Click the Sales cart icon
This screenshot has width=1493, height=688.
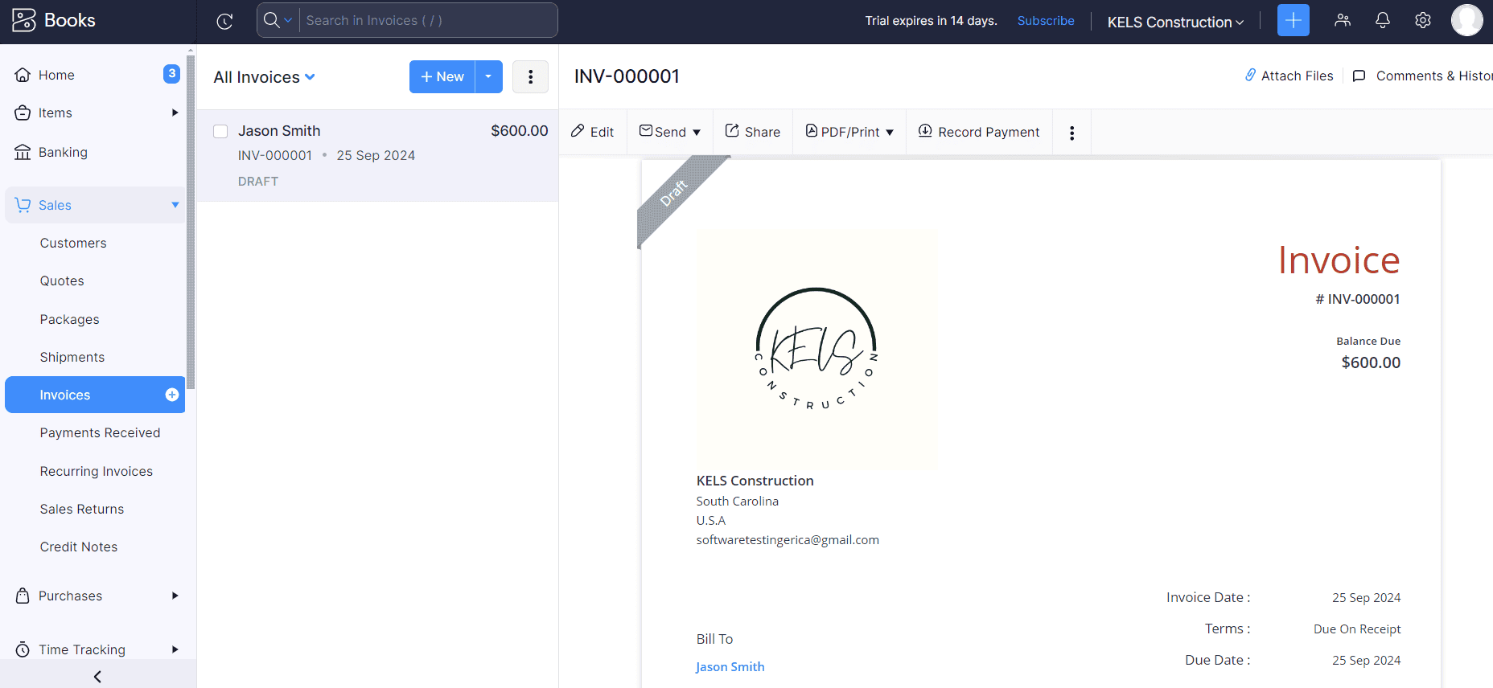(23, 205)
